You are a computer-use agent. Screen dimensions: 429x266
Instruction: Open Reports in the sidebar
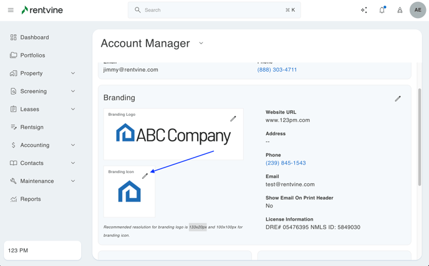click(x=31, y=199)
